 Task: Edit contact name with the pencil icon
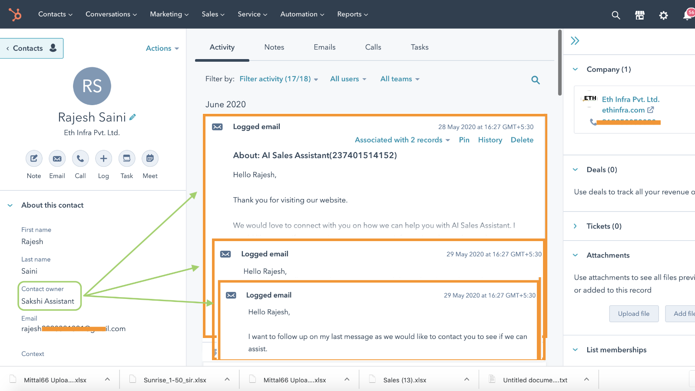point(132,117)
